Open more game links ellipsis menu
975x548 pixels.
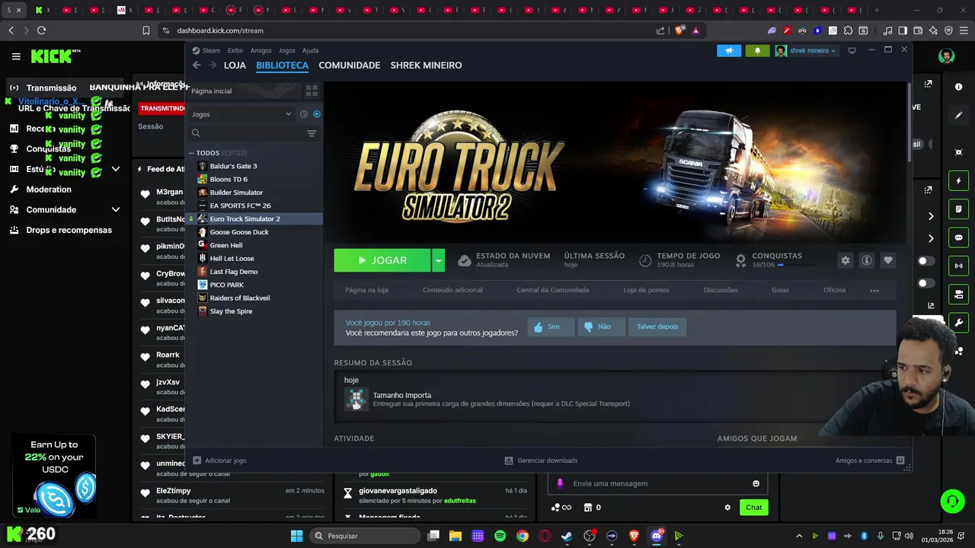point(874,290)
